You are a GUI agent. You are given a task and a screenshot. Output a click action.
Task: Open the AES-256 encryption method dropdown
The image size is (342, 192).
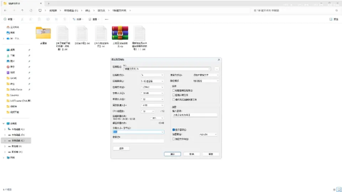point(208,135)
